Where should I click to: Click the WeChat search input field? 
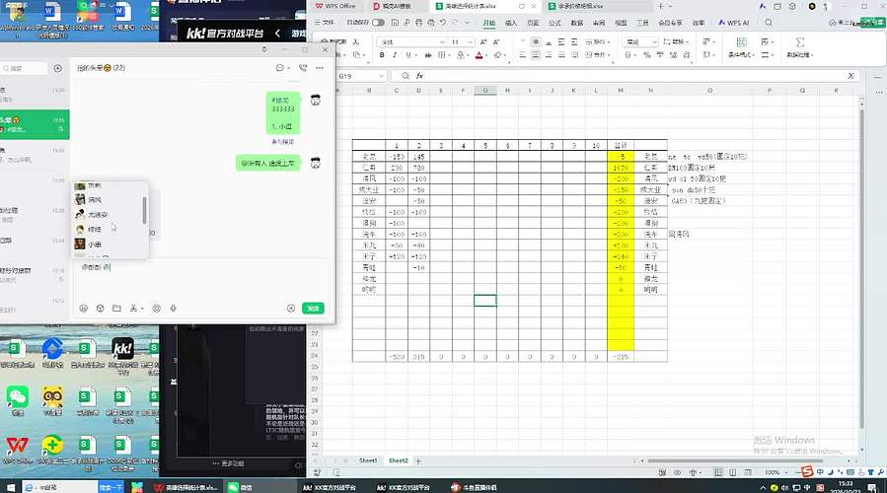coord(24,68)
